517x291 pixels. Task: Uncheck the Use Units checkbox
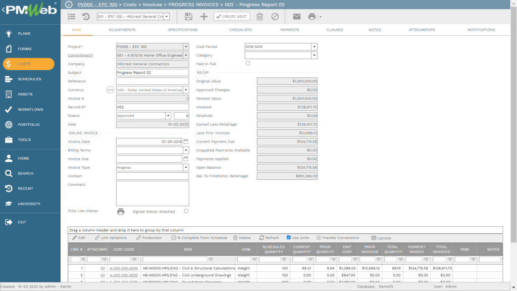pos(288,237)
